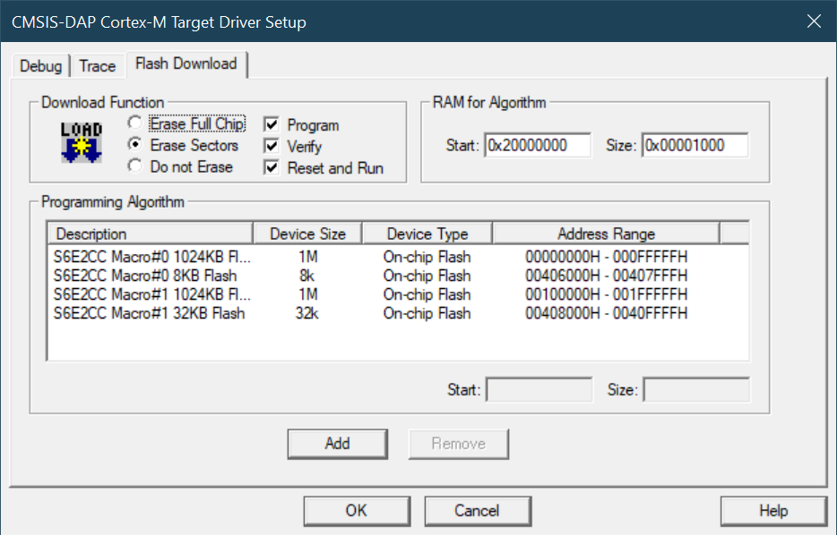
Task: Click address range 00406000H - 00407FFFH
Action: [x=606, y=276]
